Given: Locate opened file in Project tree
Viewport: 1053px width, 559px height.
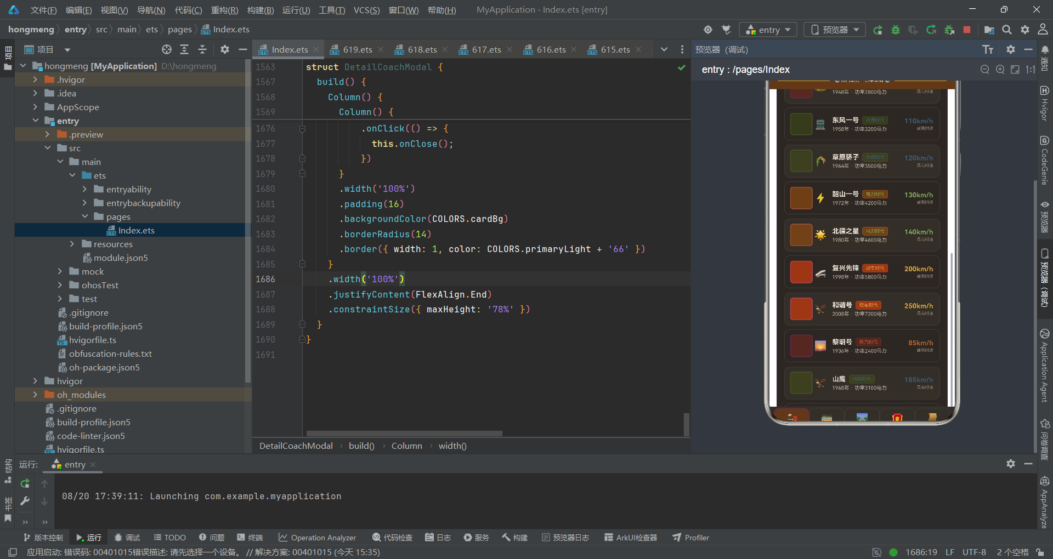Looking at the screenshot, I should click(167, 50).
